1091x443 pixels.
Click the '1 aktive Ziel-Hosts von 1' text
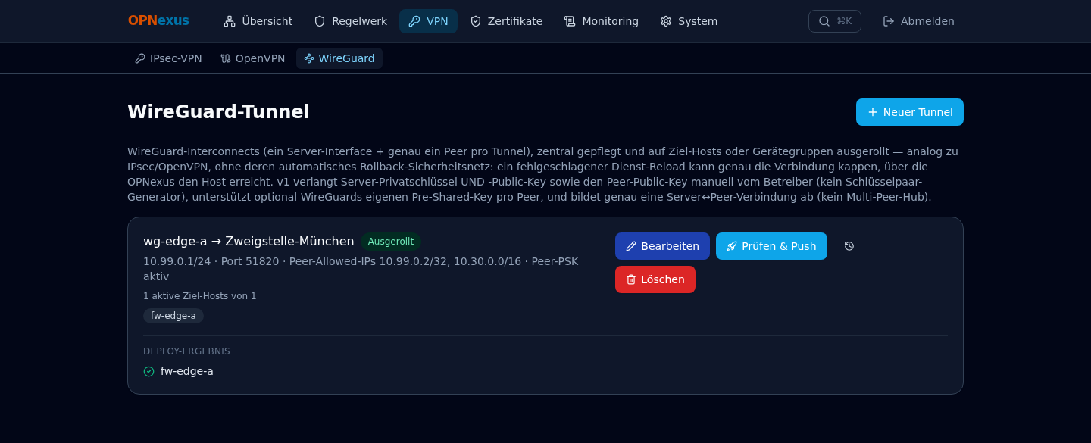[200, 296]
